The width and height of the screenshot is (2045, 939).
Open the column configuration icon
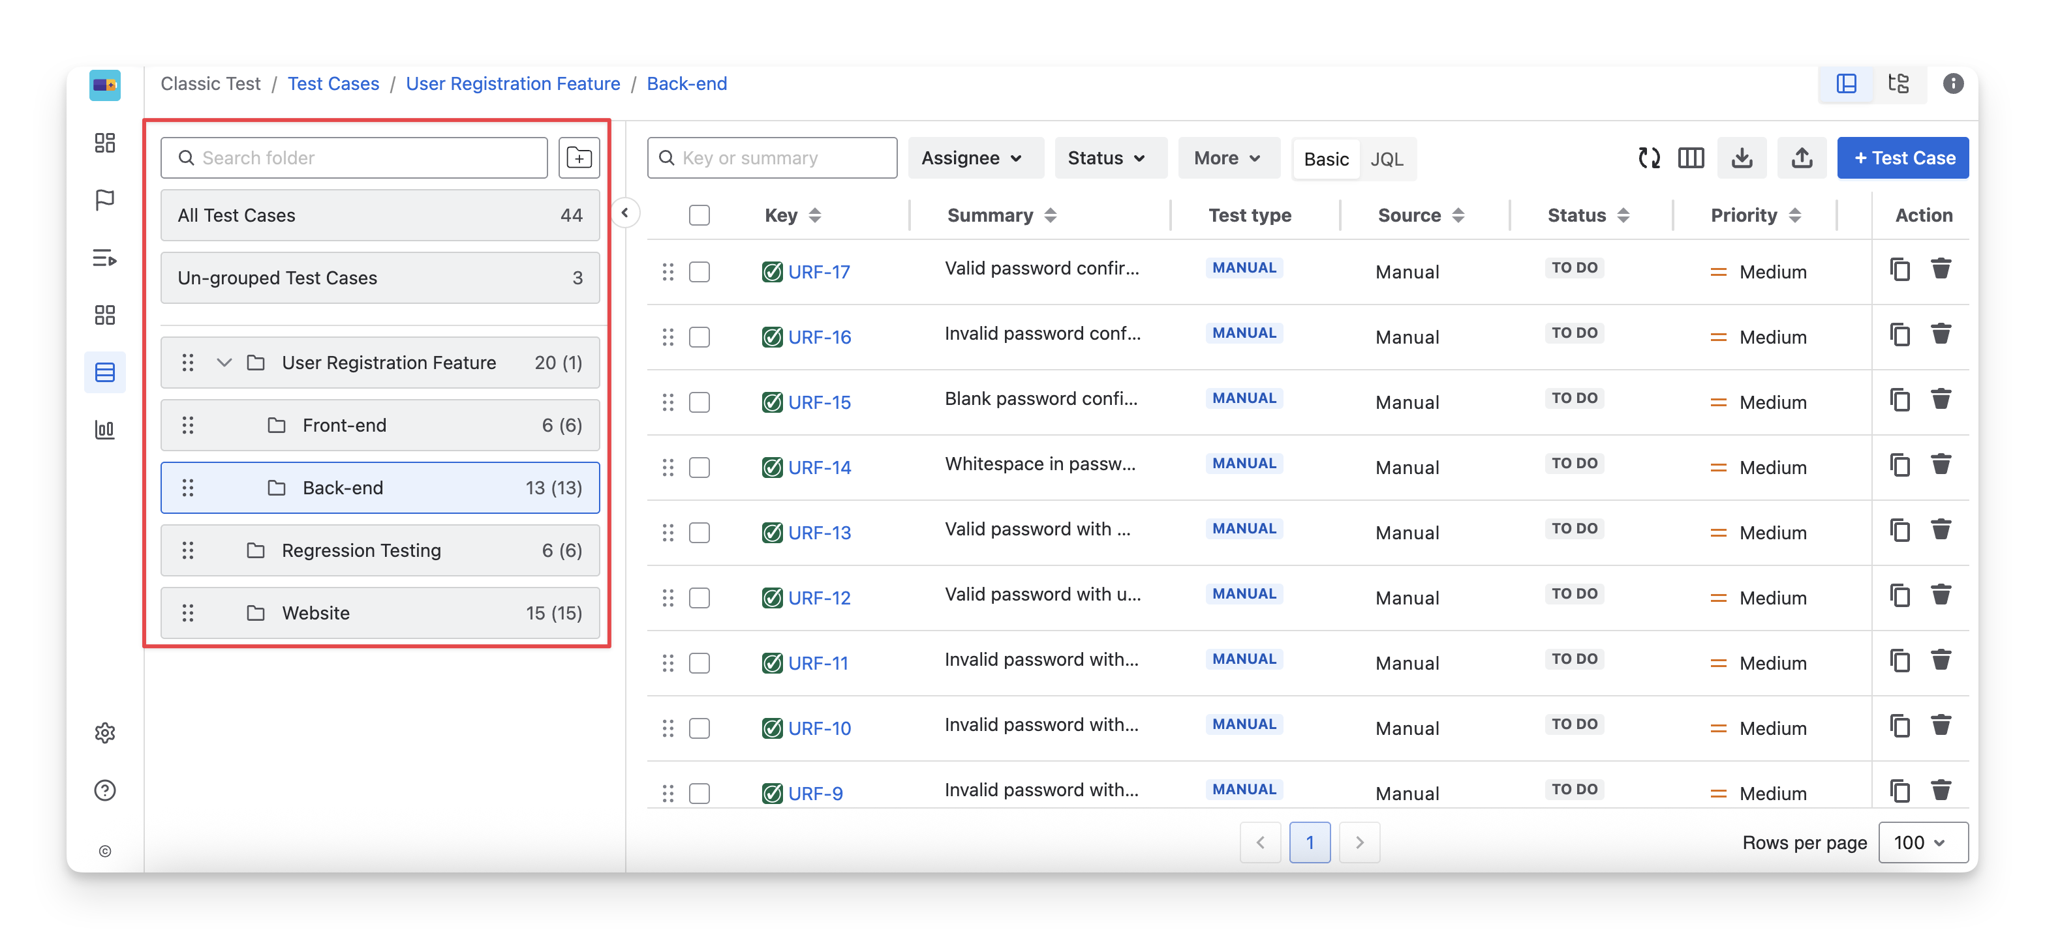1691,158
